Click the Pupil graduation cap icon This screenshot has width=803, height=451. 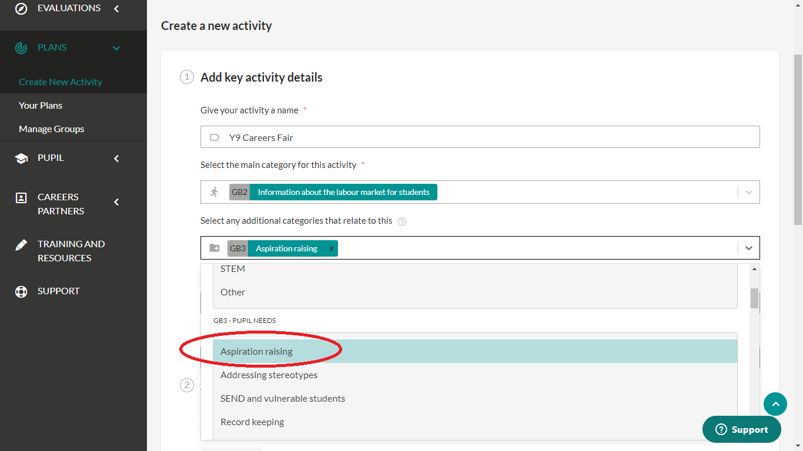coord(21,159)
